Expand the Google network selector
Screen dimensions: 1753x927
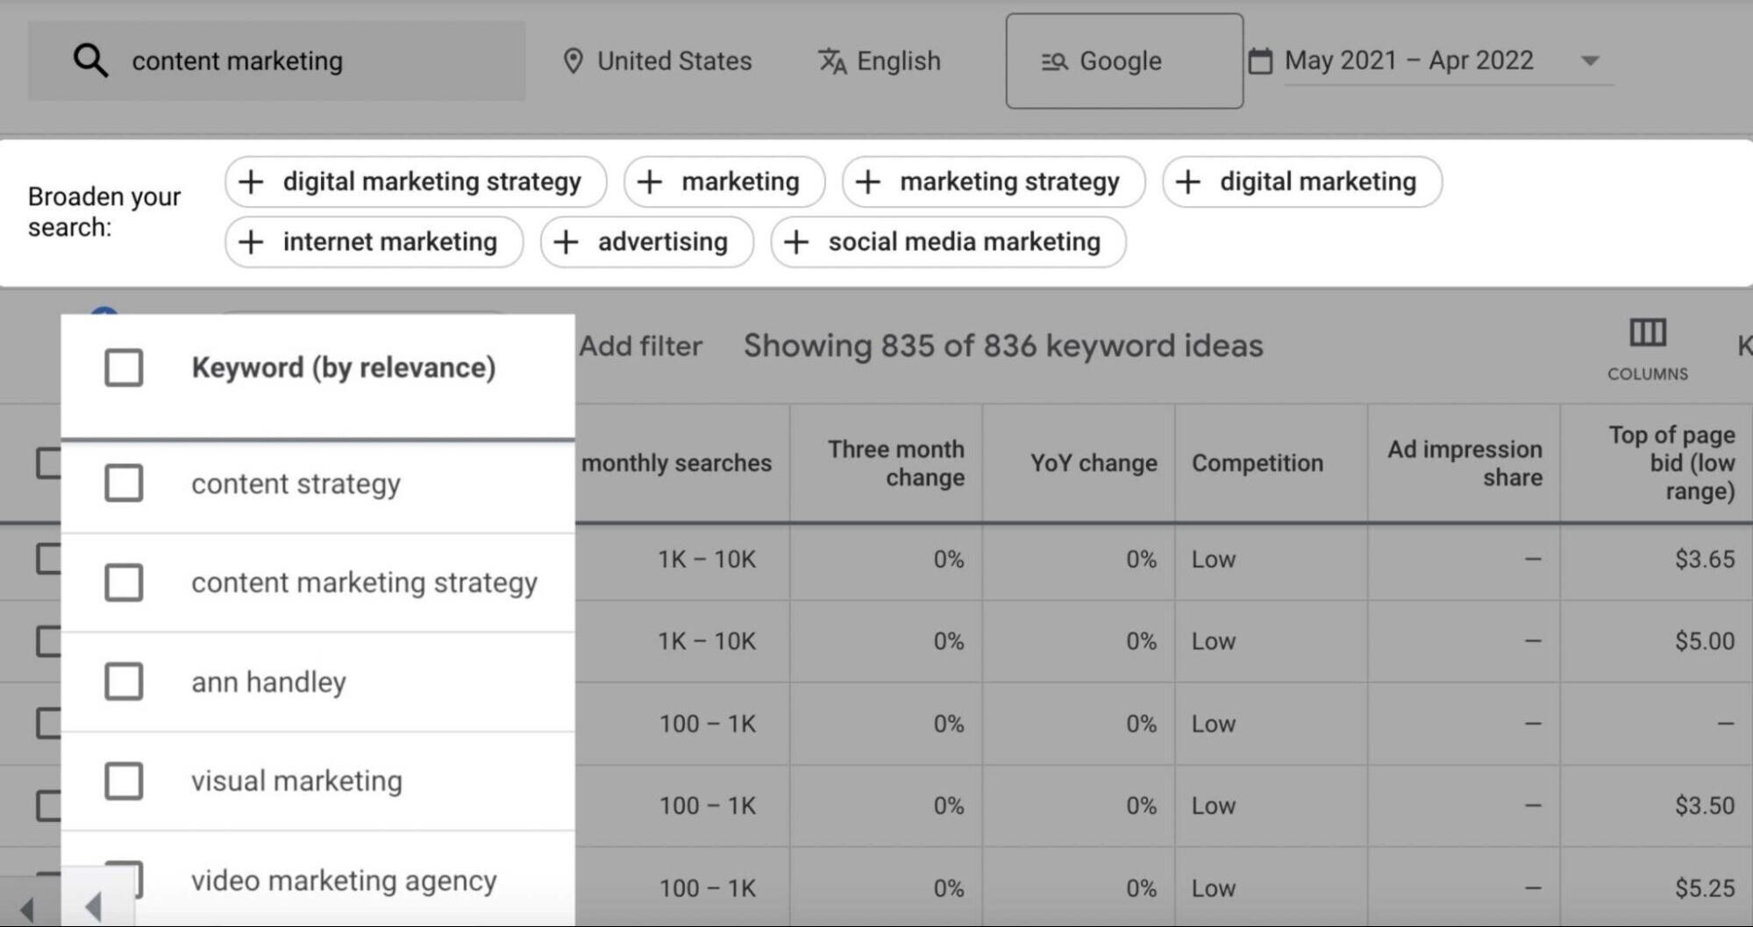coord(1122,61)
